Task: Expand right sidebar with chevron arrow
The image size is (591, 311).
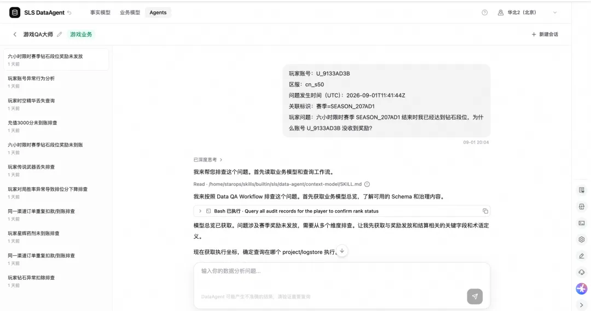Action: pos(582,305)
